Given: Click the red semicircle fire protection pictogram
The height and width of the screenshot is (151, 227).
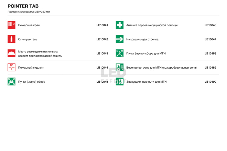Looking at the screenshot, I should coord(11,53).
